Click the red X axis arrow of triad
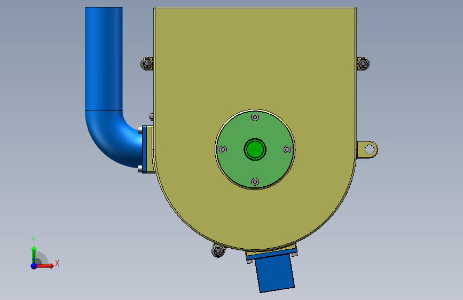The image size is (463, 300). pyautogui.click(x=45, y=266)
